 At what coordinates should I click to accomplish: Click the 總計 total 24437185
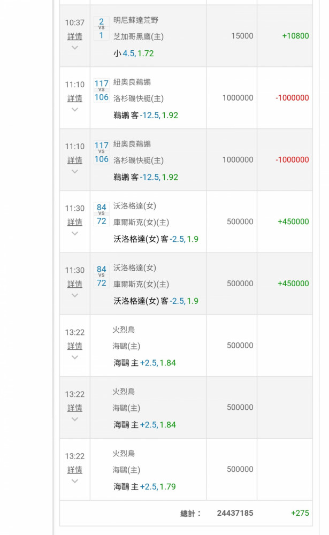(235, 513)
